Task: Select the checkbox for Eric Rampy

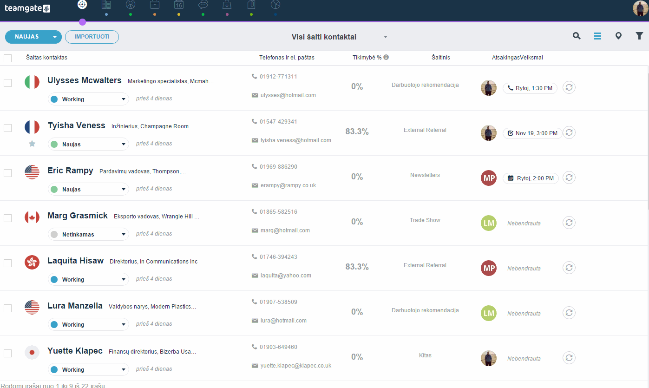Action: [7, 173]
